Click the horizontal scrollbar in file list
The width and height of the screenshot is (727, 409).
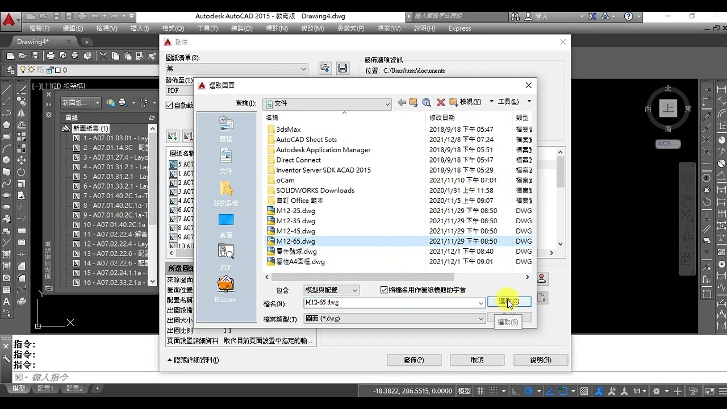(363, 277)
